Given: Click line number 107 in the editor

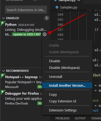Looking at the screenshot, I should [x=60, y=30].
